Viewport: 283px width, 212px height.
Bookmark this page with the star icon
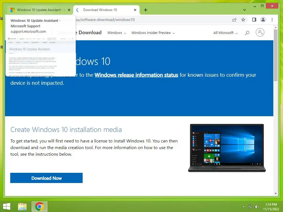pos(243,20)
